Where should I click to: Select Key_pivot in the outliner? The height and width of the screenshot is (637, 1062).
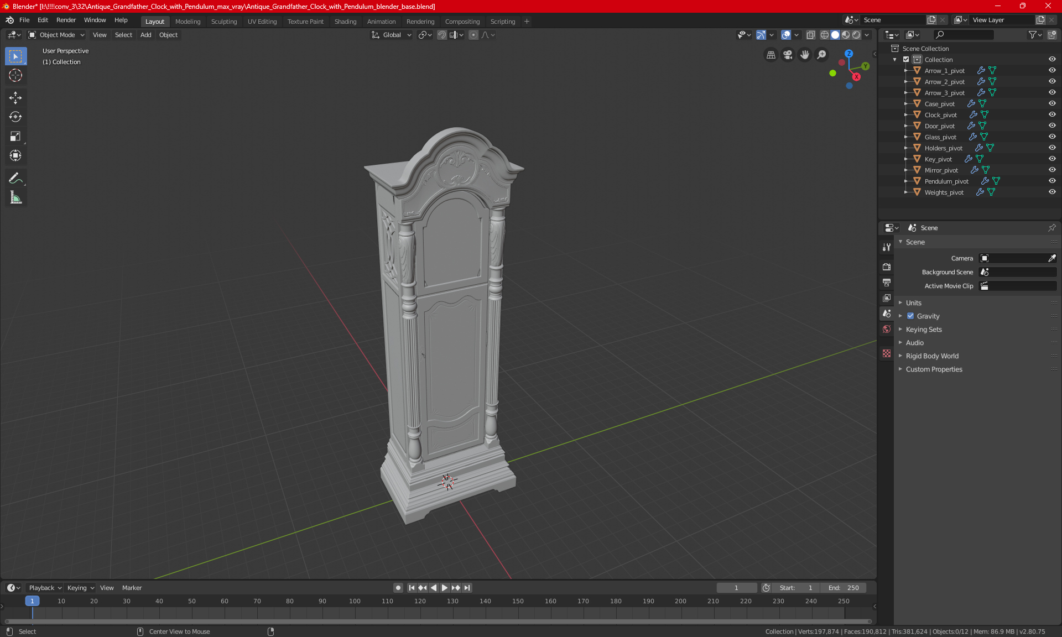click(x=938, y=159)
